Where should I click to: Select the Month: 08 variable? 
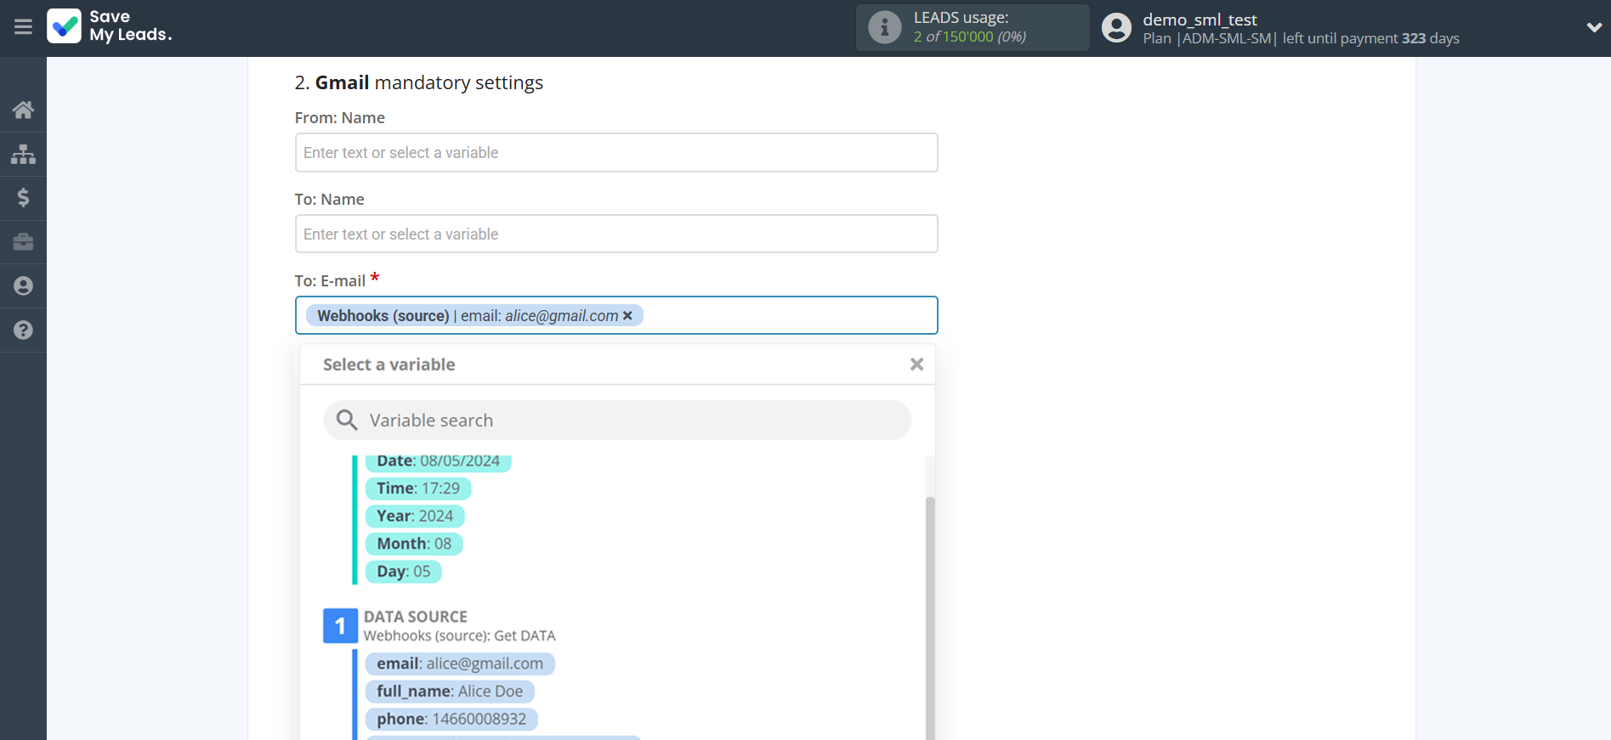[414, 544]
